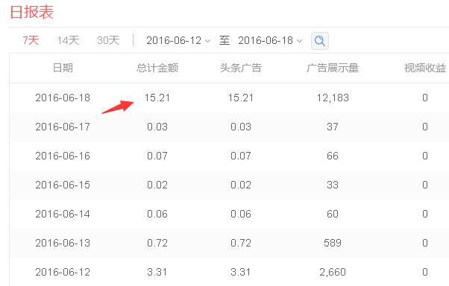Image resolution: width=449 pixels, height=286 pixels.
Task: Select the 7天 range tab
Action: coord(31,40)
